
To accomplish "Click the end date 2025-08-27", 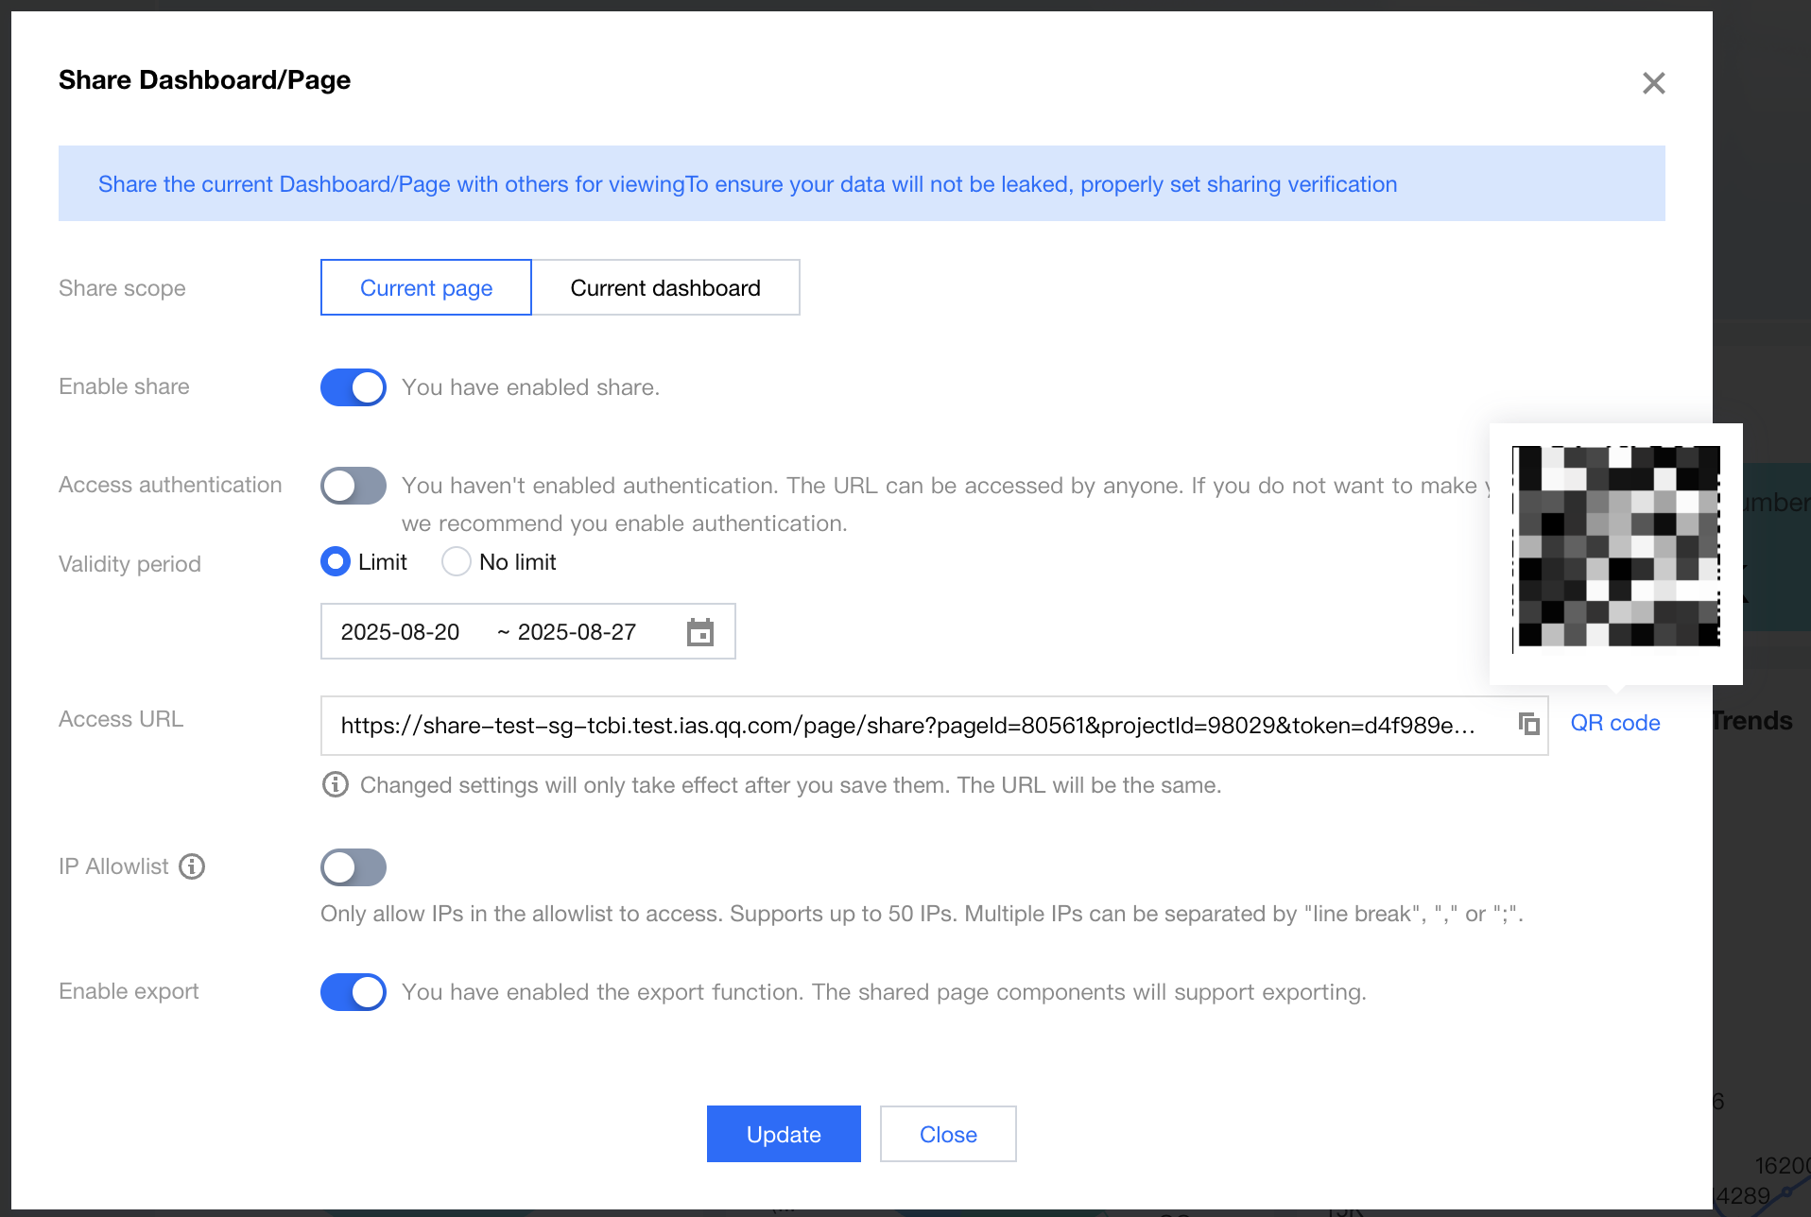I will [x=577, y=632].
